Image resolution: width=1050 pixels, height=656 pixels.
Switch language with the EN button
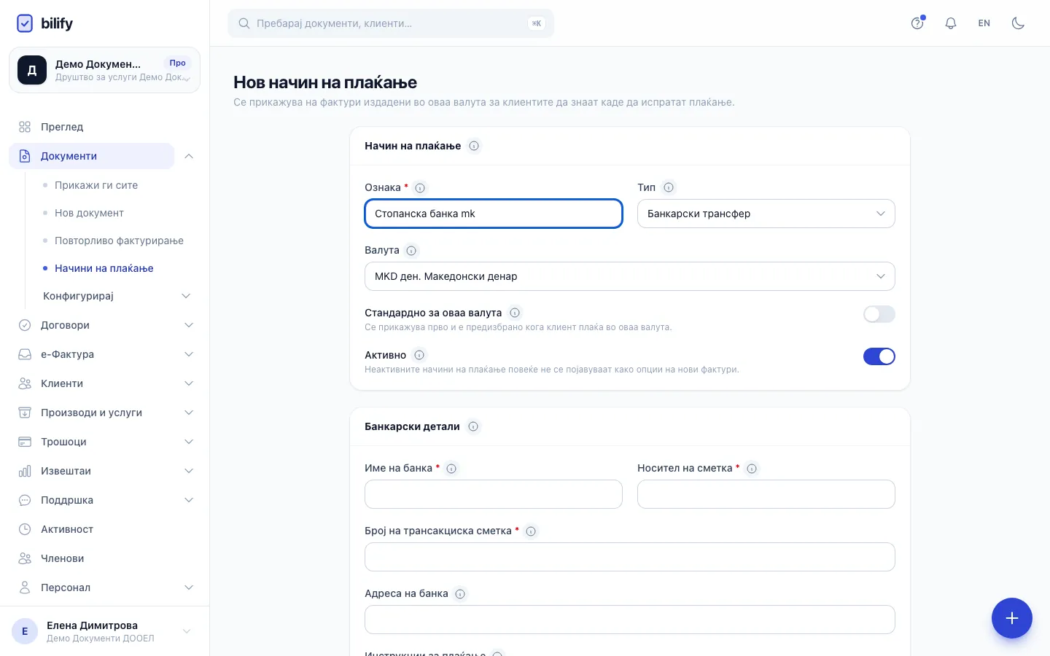(984, 23)
